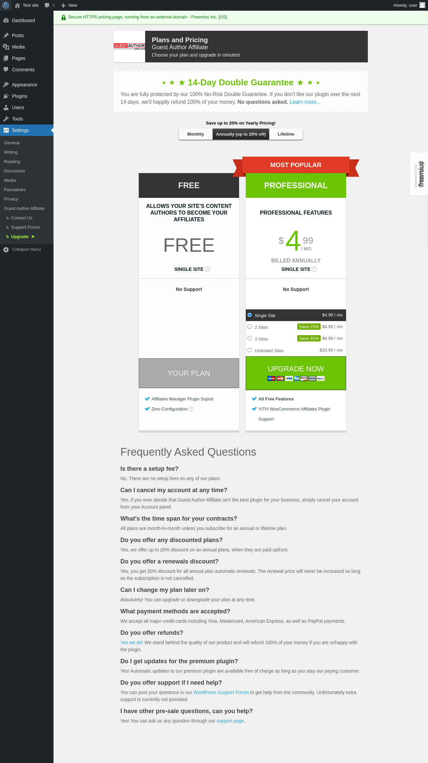Open the WordPress Support Forum link
The width and height of the screenshot is (428, 763).
[221, 692]
